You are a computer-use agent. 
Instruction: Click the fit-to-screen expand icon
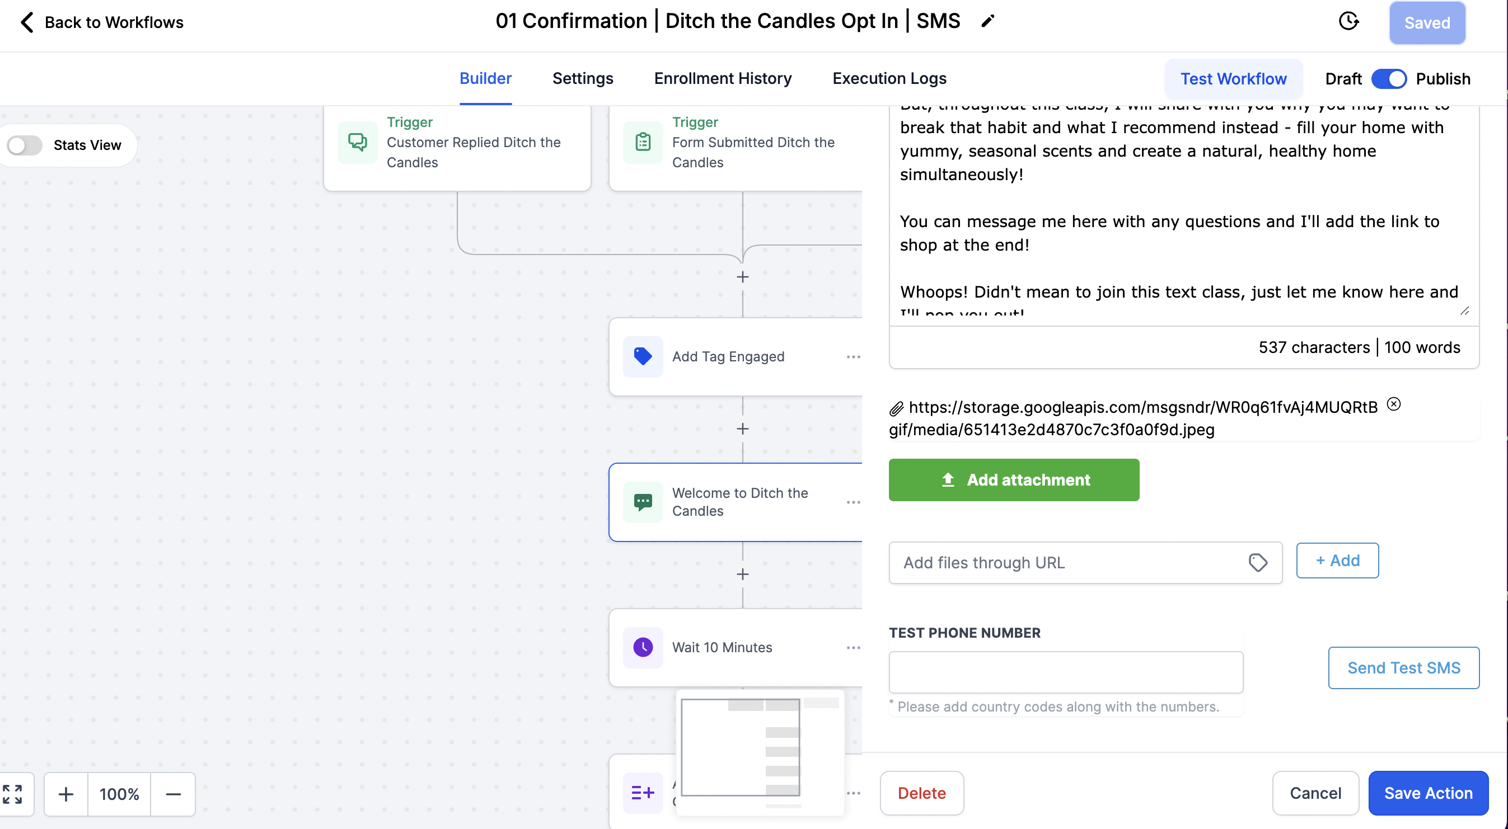(x=12, y=794)
